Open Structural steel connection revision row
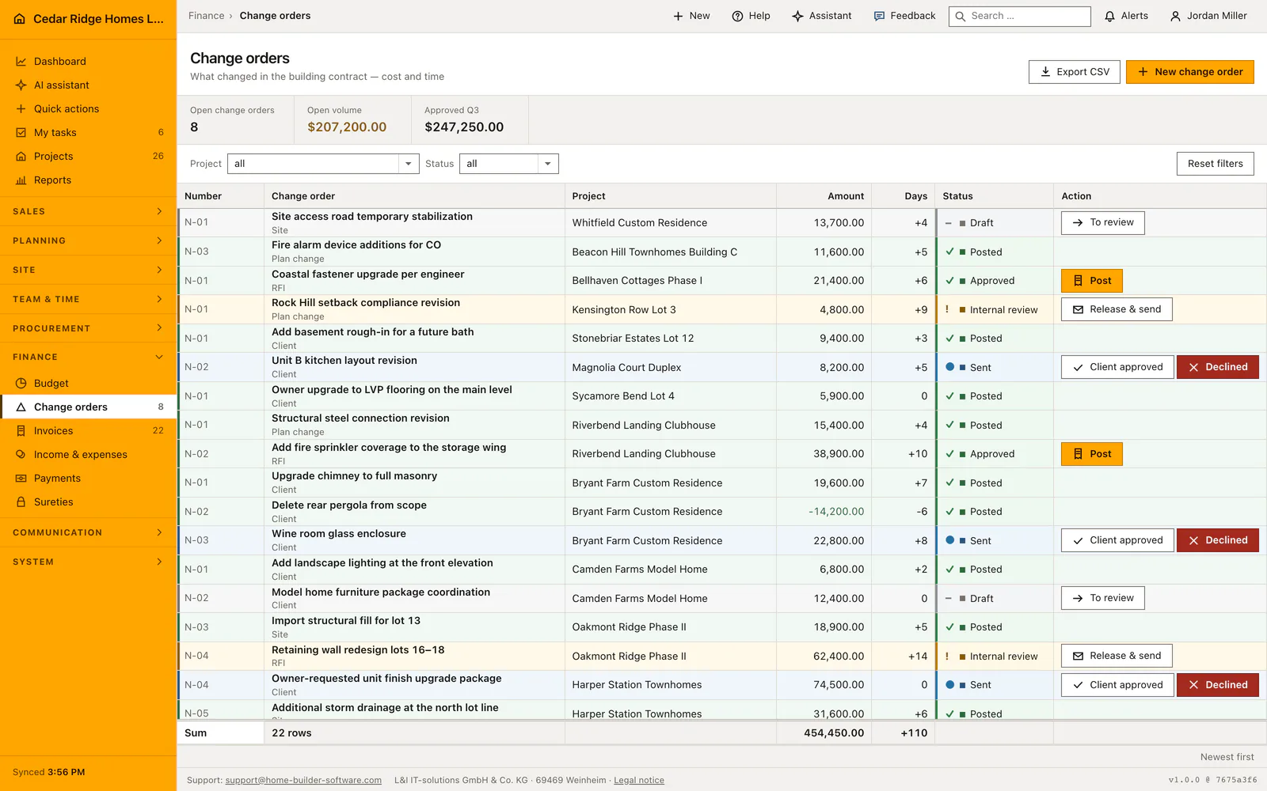 pyautogui.click(x=722, y=425)
